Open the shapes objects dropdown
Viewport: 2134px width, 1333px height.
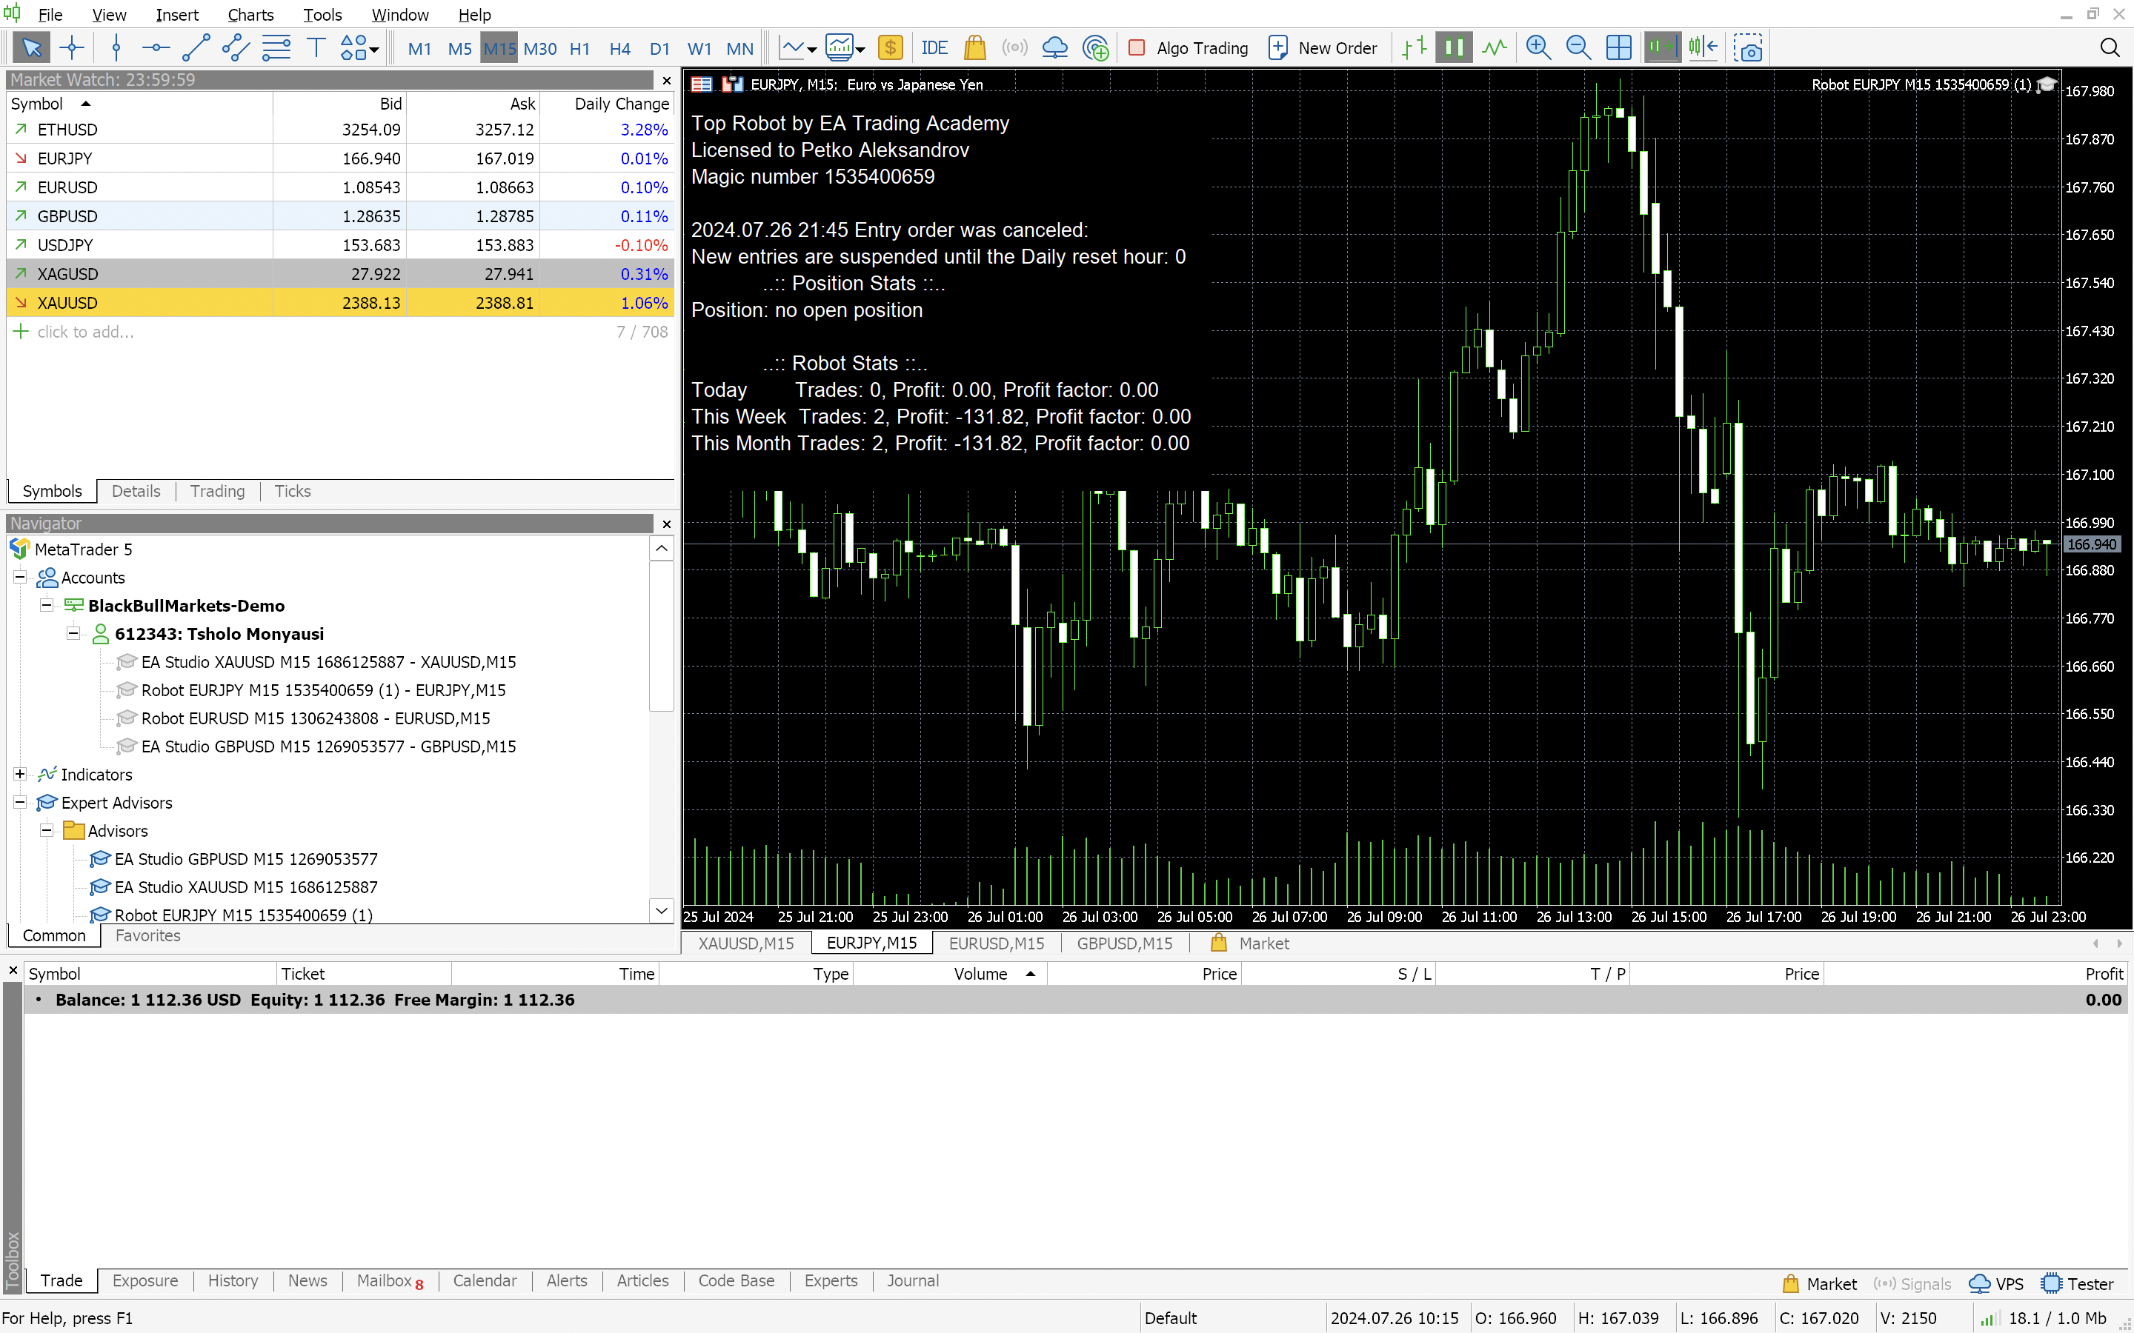pyautogui.click(x=359, y=47)
